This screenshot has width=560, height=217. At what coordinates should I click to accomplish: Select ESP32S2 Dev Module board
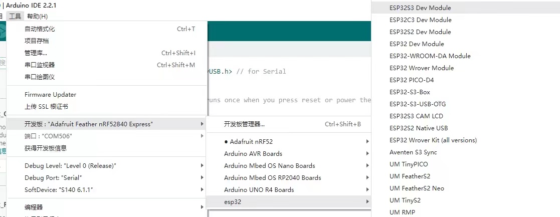coord(466,32)
